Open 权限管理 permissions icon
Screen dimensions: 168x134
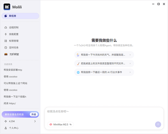[6, 41]
